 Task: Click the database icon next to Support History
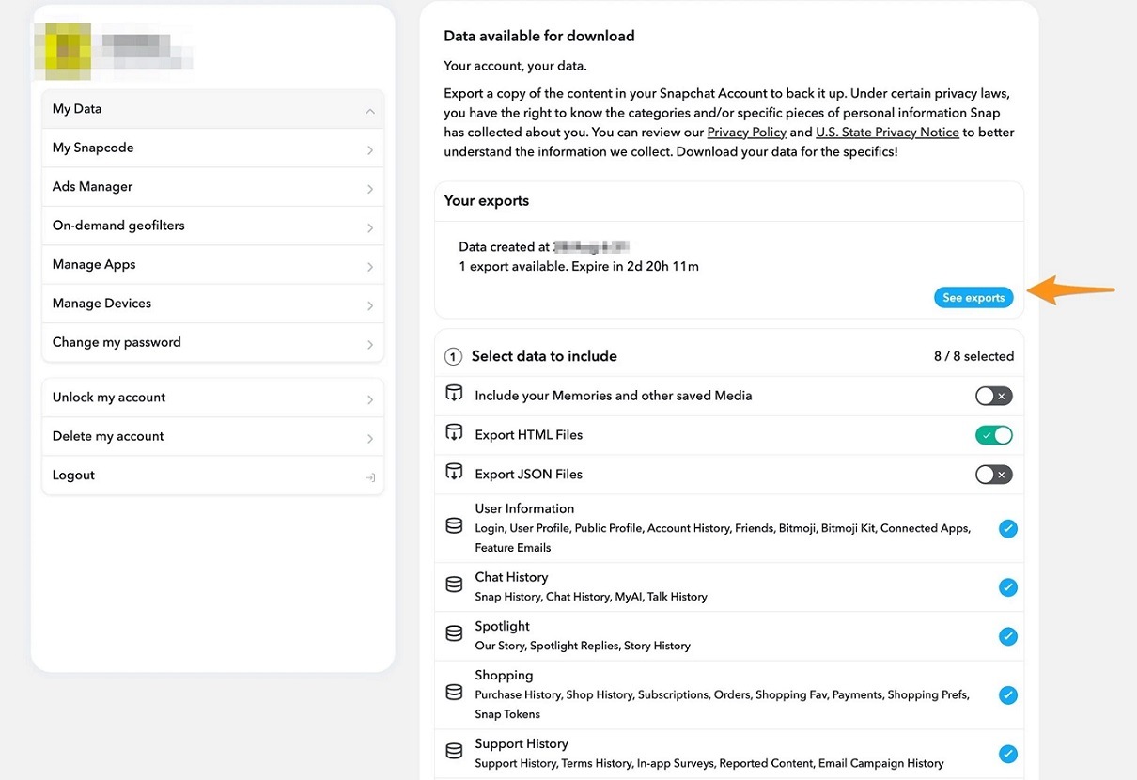[x=454, y=752]
